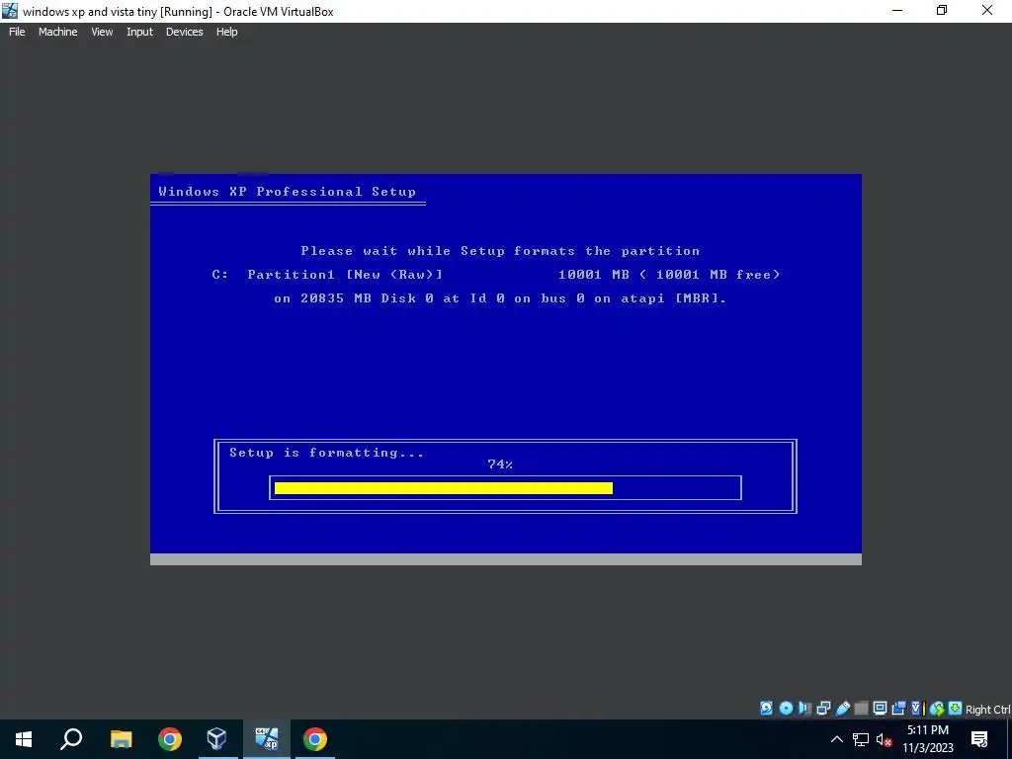Click the recording indicator icon
The image size is (1012, 759).
click(x=898, y=708)
